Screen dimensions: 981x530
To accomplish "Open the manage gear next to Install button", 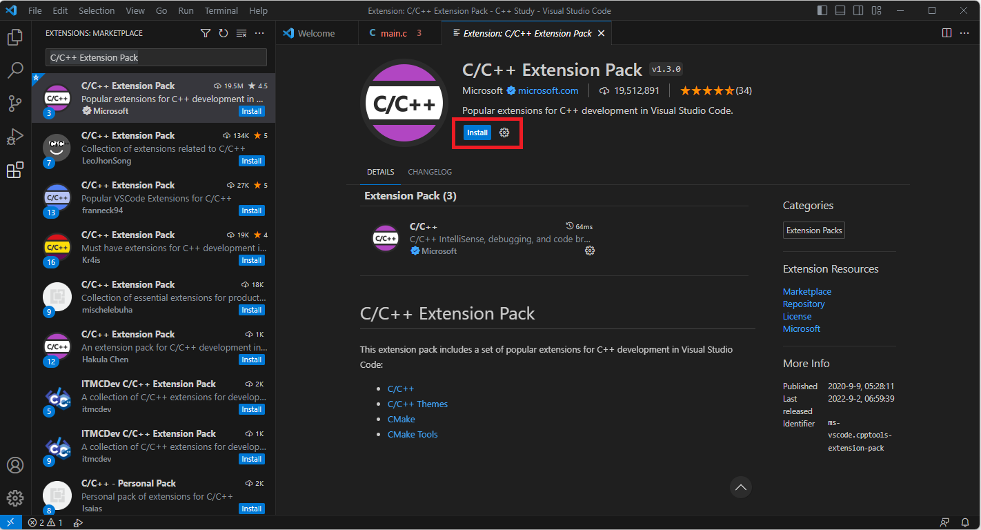I will point(504,132).
